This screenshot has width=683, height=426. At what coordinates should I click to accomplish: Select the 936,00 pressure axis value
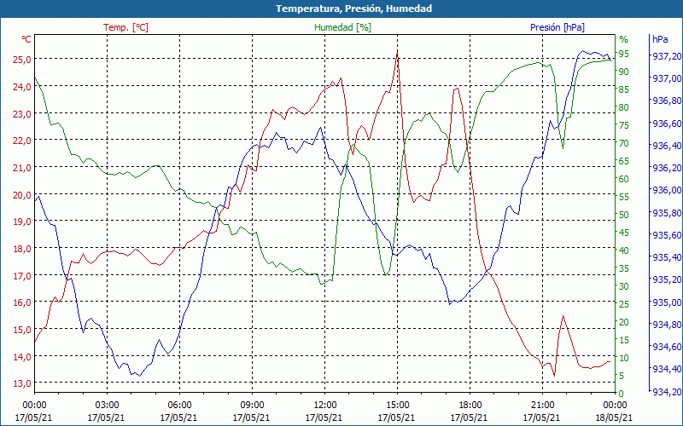(x=668, y=190)
